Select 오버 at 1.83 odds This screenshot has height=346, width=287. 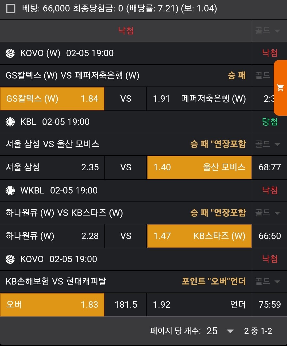coord(52,305)
